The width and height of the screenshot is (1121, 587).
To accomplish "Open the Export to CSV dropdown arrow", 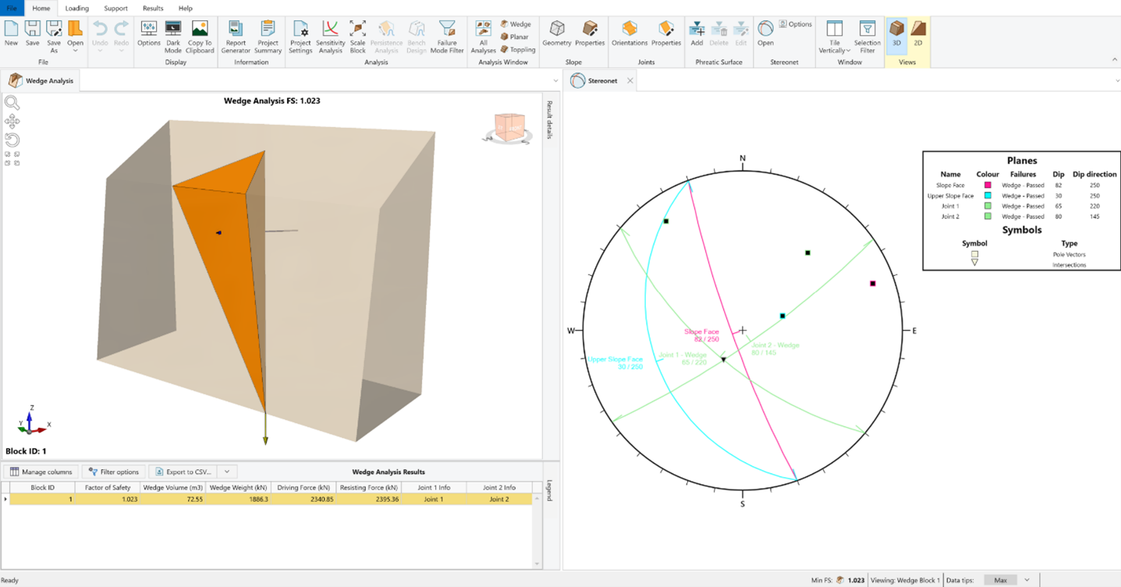I will pyautogui.click(x=227, y=472).
